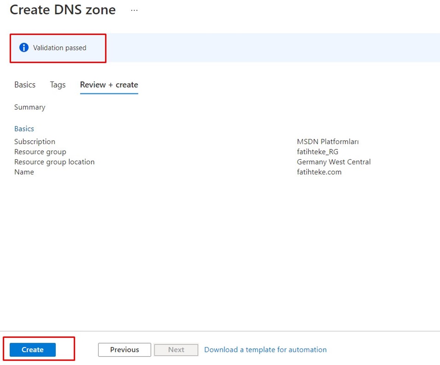Select the fatihteke_RG resource group value

pos(317,152)
